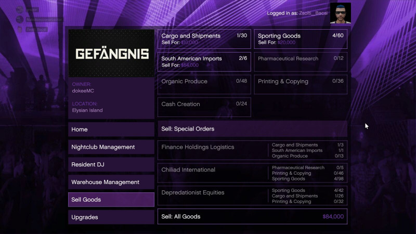Select the Organic Produce tile

coord(204,85)
